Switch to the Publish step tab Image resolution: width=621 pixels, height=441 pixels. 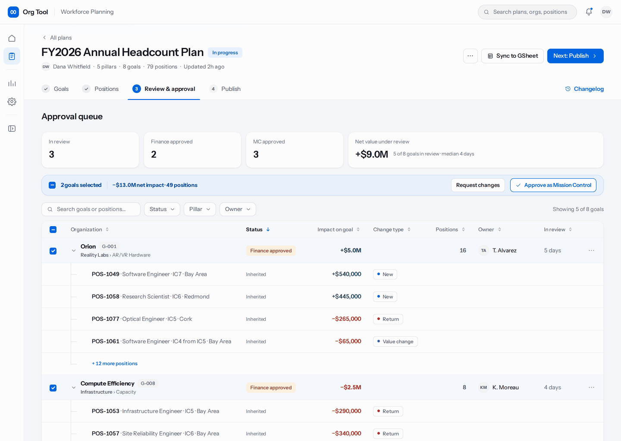[x=225, y=89]
